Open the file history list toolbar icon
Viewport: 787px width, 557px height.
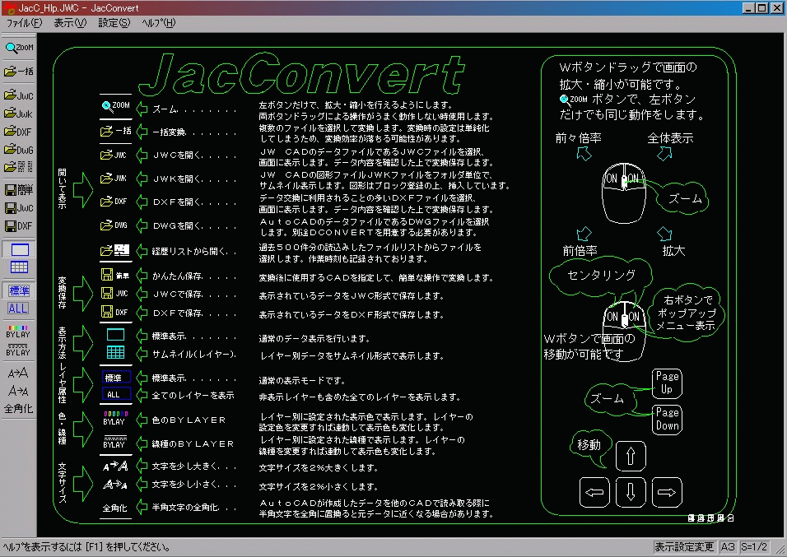(19, 167)
